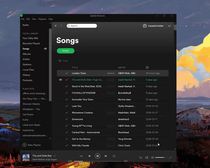Open Podcasts in the sidebar

coord(27,80)
